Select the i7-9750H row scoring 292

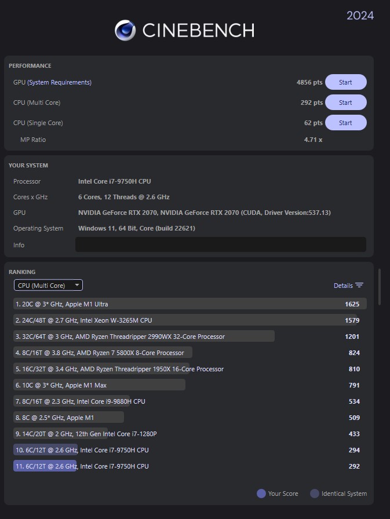(x=189, y=466)
